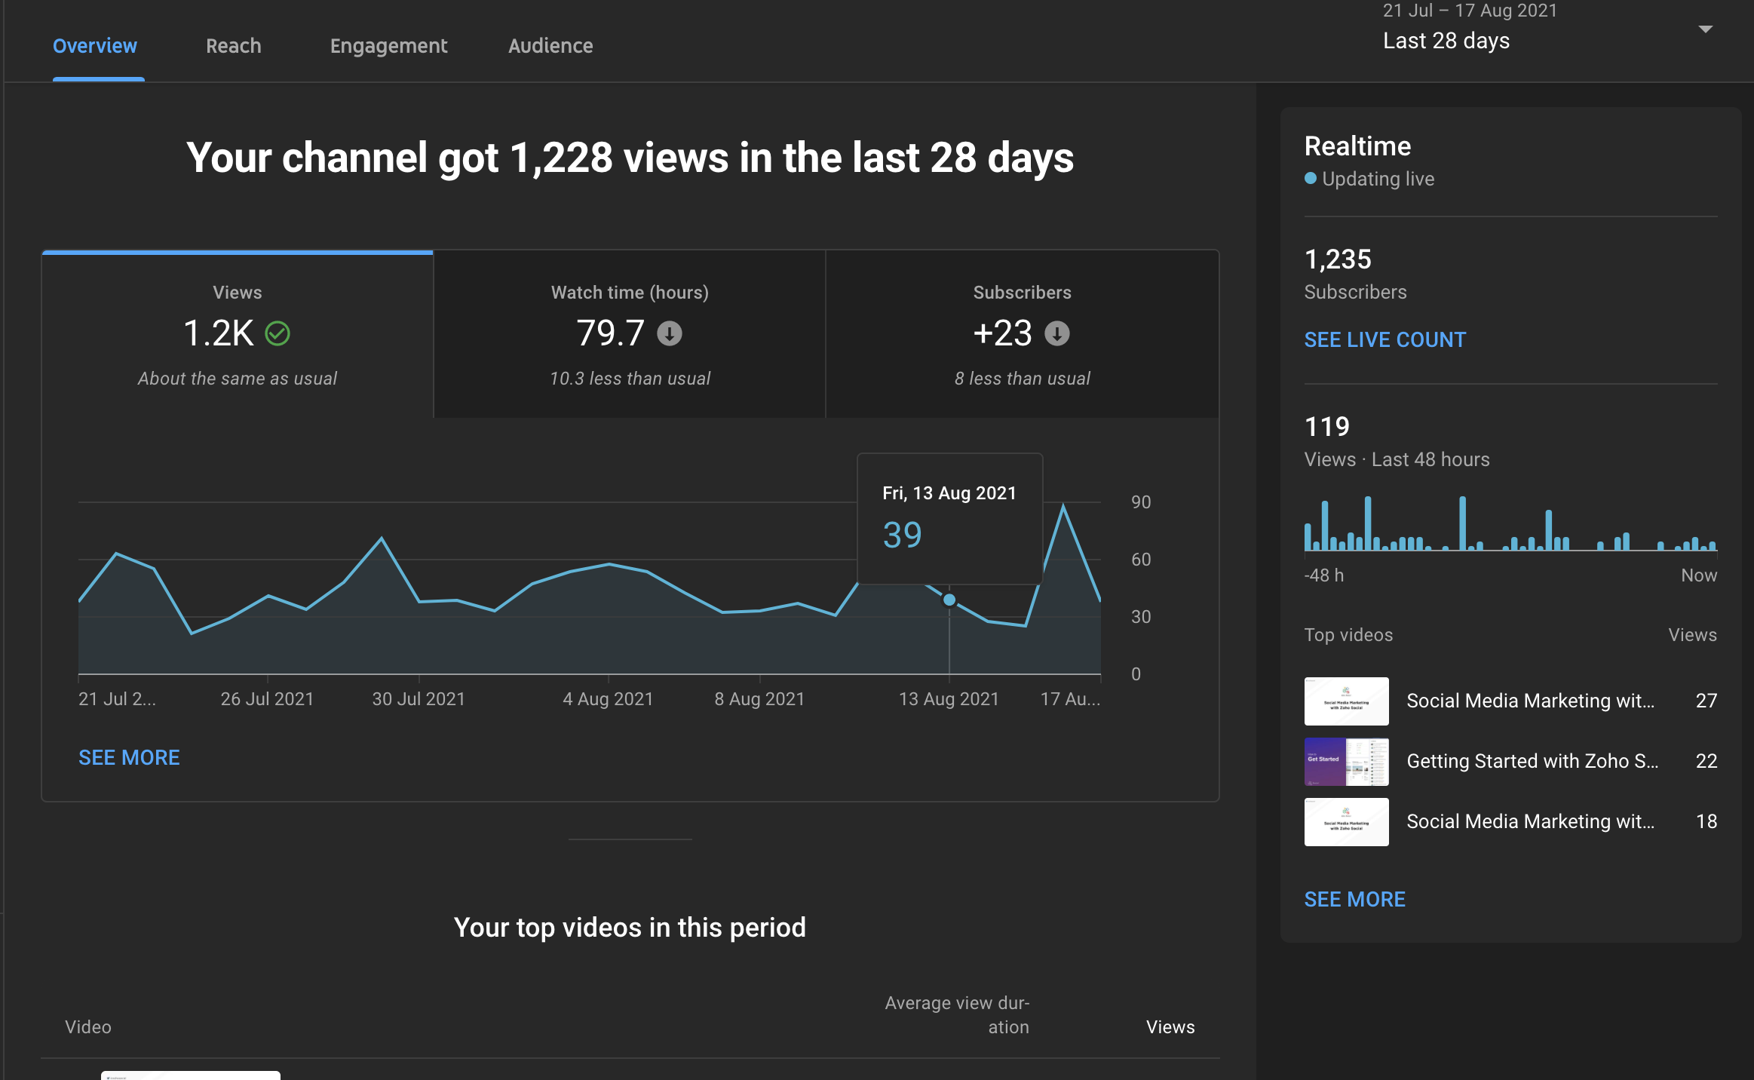This screenshot has width=1754, height=1080.
Task: Click down-arrow icon next to +23 subscribers
Action: (1056, 333)
